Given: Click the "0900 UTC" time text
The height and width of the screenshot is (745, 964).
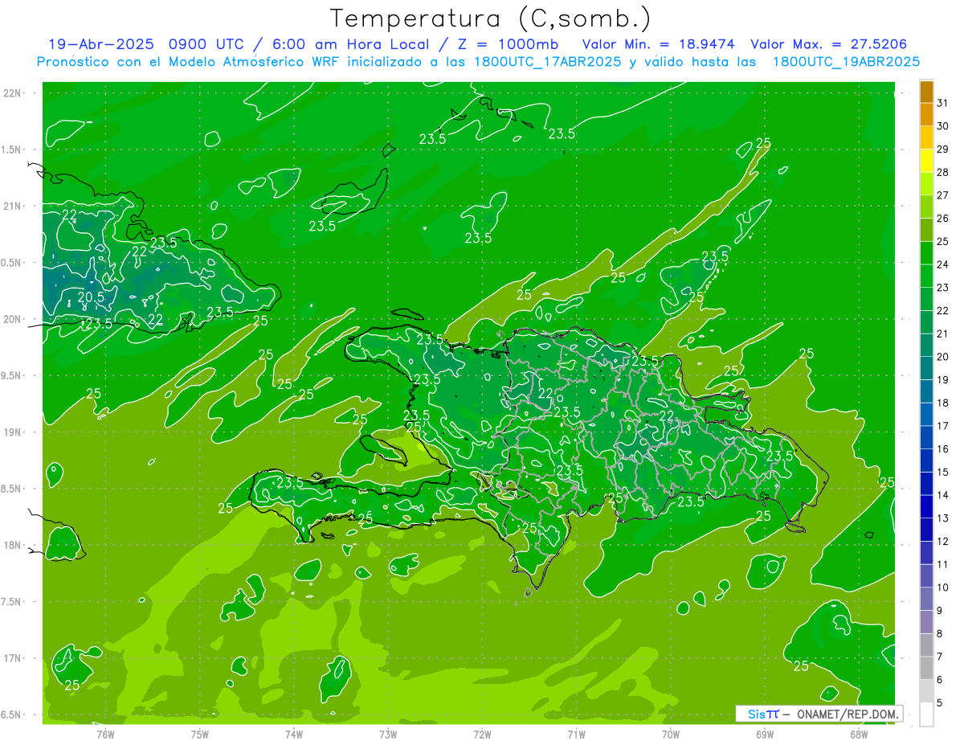Looking at the screenshot, I should pos(206,44).
